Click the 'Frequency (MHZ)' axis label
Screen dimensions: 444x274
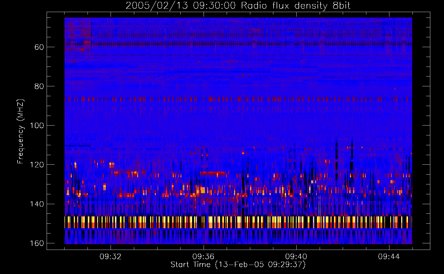pyautogui.click(x=21, y=131)
